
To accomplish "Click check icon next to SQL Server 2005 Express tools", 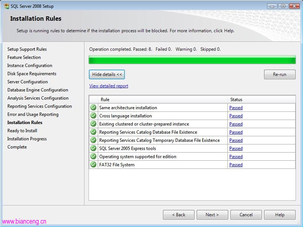I will 93,148.
